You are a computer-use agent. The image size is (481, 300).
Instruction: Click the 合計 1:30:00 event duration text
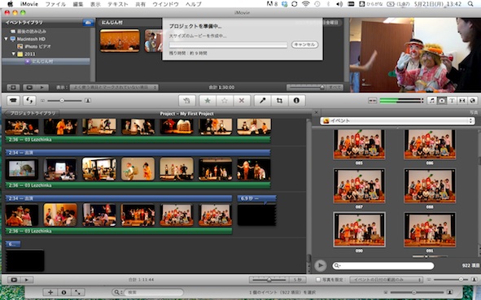coord(221,87)
